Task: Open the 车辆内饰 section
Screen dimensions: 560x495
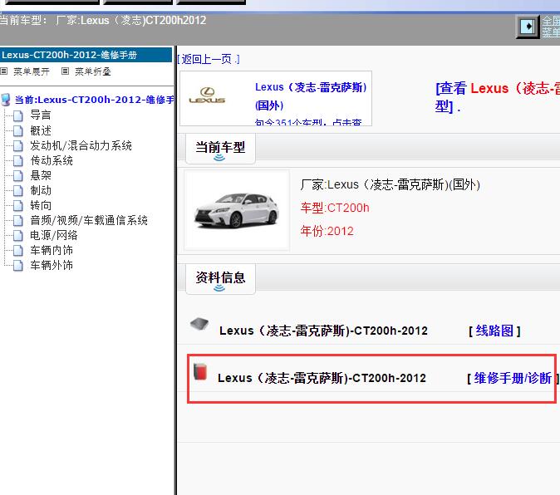Action: 52,251
